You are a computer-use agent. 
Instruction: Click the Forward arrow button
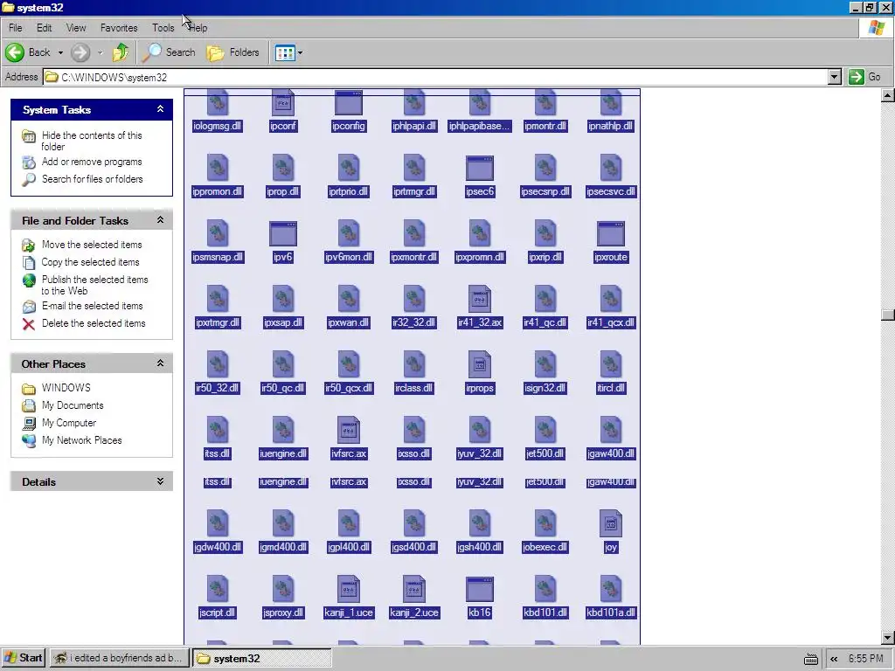click(80, 52)
